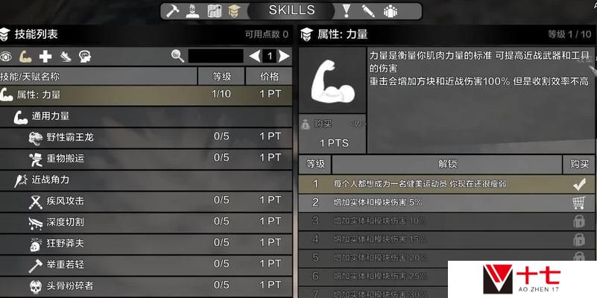Go to previous skill page arrow
This screenshot has height=298, width=597.
tap(255, 57)
